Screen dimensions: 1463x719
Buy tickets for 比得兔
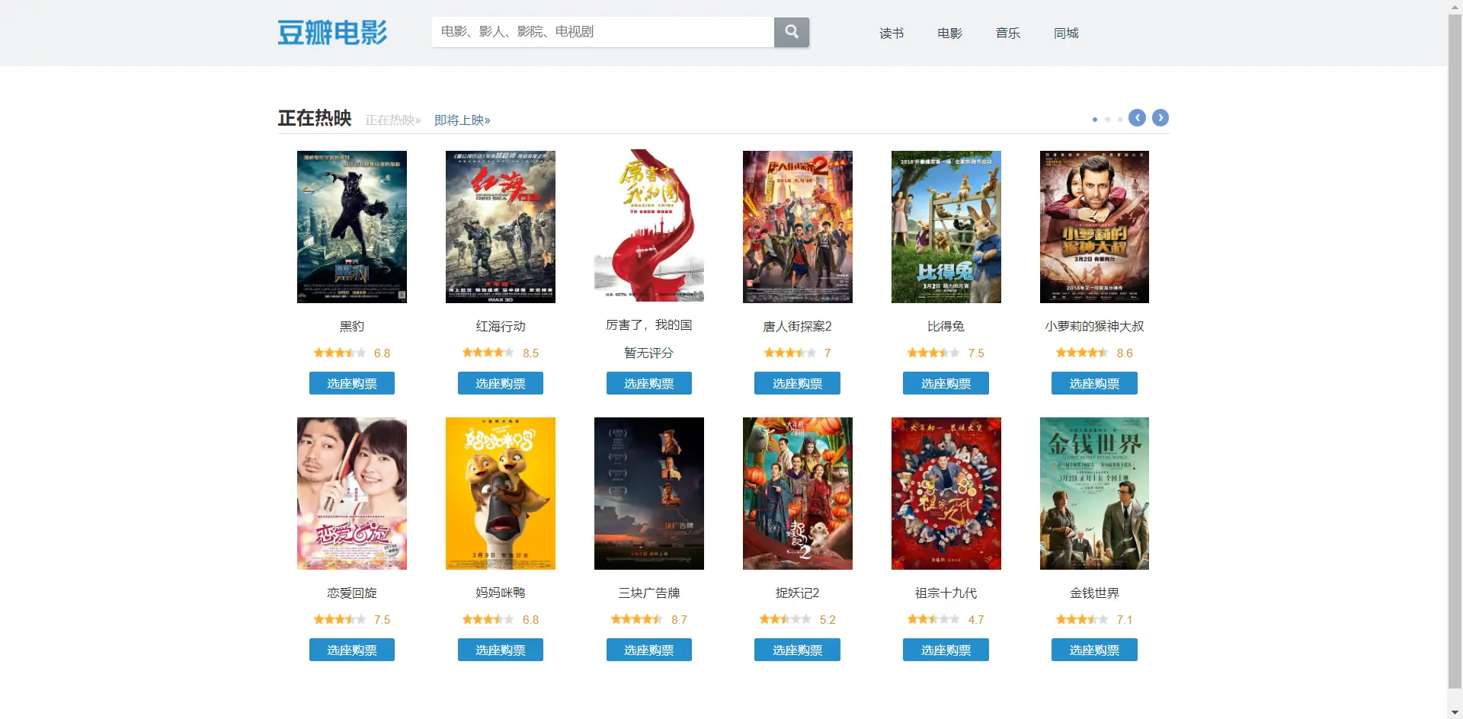click(946, 383)
